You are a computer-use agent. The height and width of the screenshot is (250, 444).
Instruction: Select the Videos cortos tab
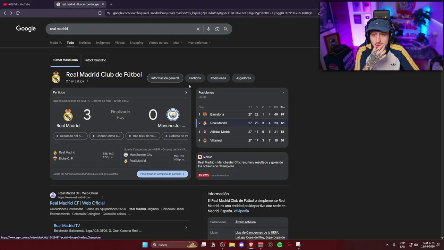pos(158,43)
